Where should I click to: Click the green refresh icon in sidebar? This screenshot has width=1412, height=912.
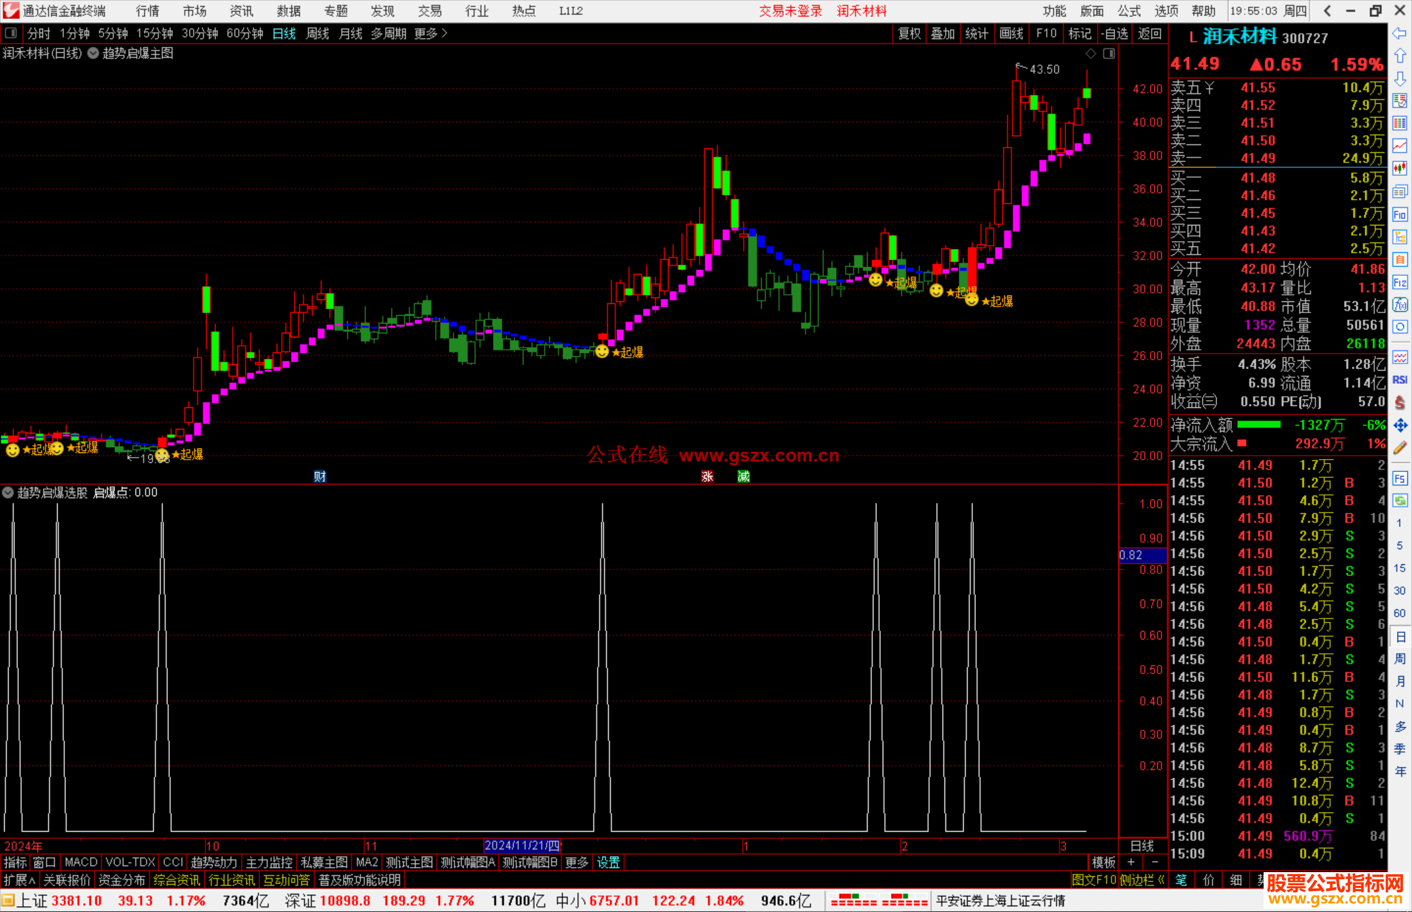point(1400,500)
